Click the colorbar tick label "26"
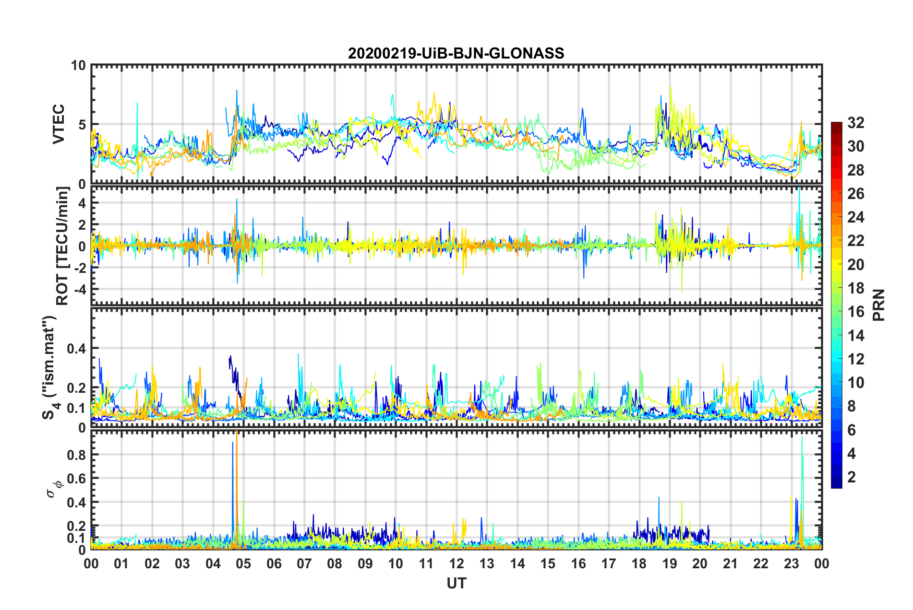The image size is (913, 610). (855, 194)
